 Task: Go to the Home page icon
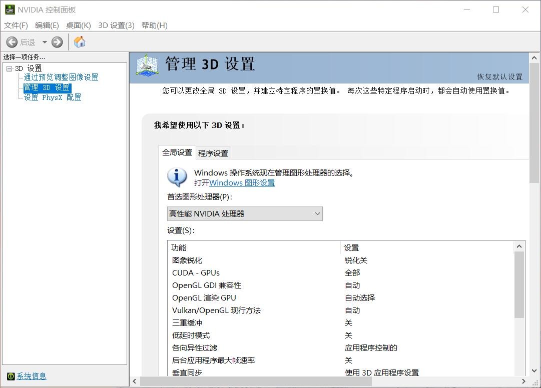(x=80, y=42)
